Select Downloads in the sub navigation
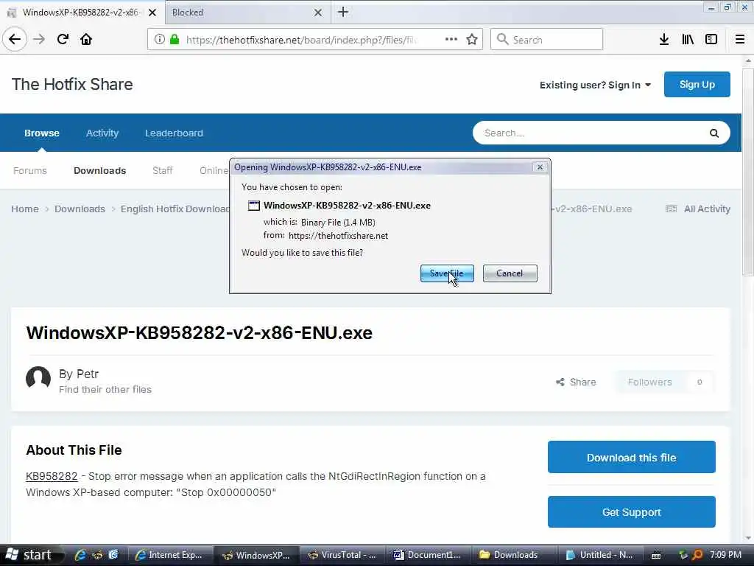The height and width of the screenshot is (566, 754). pyautogui.click(x=99, y=171)
